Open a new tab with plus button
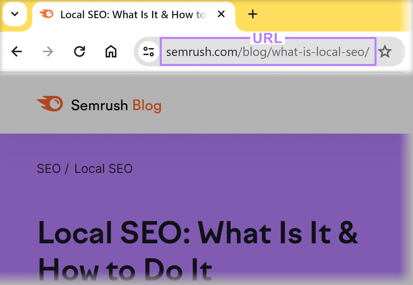Screen dimensions: 413x285 pyautogui.click(x=252, y=14)
